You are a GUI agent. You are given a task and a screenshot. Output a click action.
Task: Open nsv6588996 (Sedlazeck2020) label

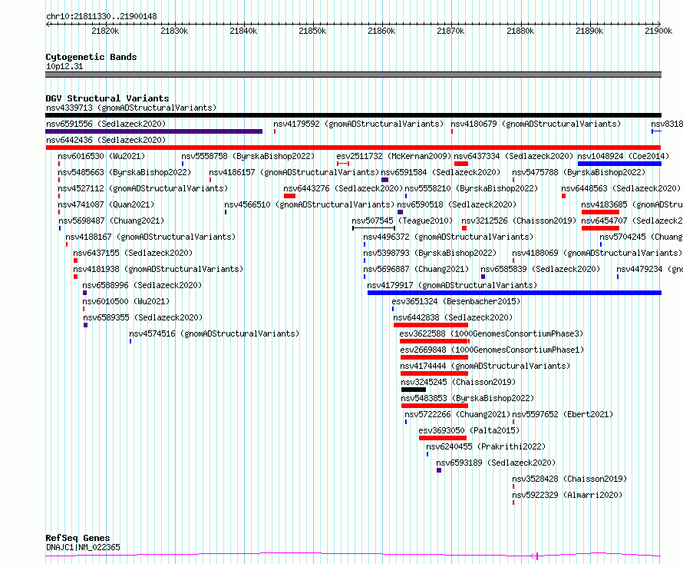(142, 285)
